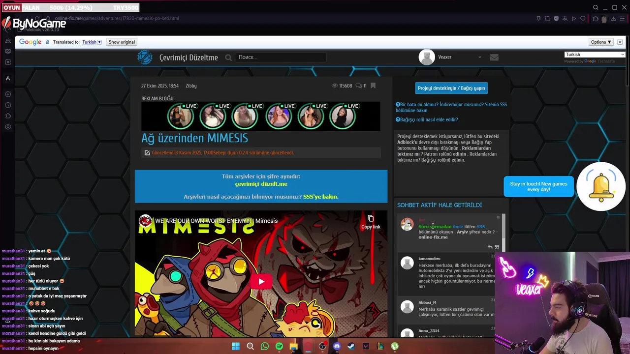Add page to bookmarks heart icon
This screenshot has width=630, height=354.
[583, 19]
